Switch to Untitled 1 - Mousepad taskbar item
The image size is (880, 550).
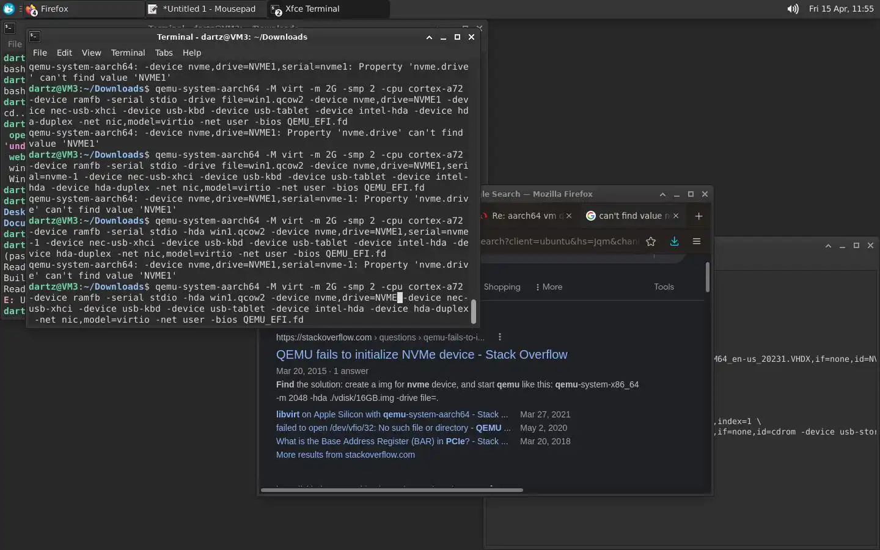point(205,9)
